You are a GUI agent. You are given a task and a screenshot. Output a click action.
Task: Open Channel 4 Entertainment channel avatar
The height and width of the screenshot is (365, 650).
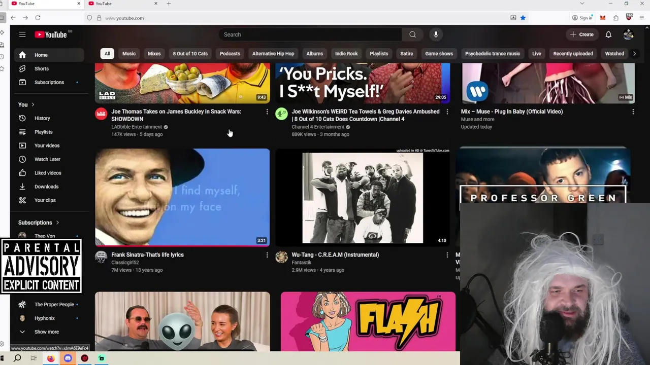tap(281, 114)
